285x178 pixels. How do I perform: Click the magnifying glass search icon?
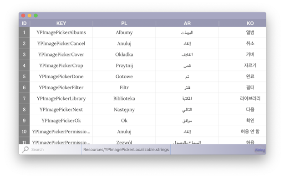(x=25, y=150)
